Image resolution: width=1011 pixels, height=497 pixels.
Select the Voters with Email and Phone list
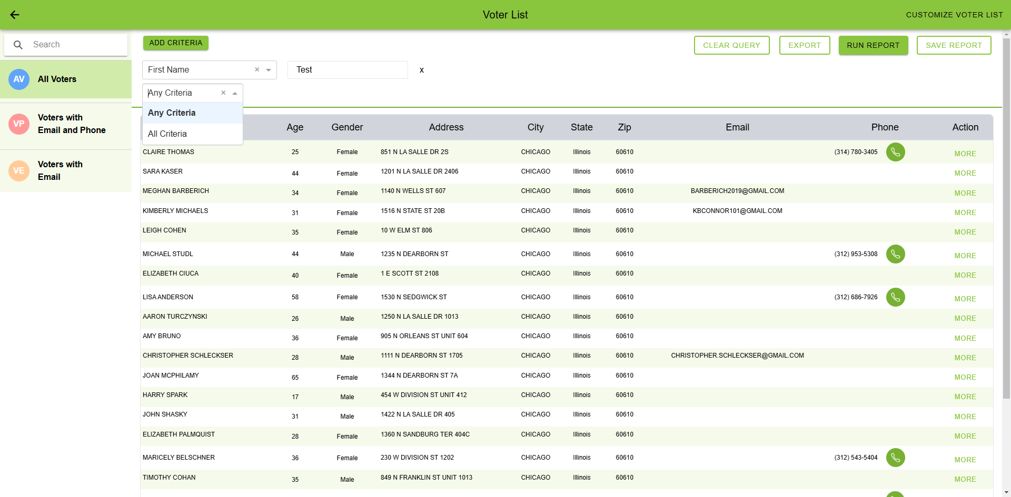coord(71,124)
